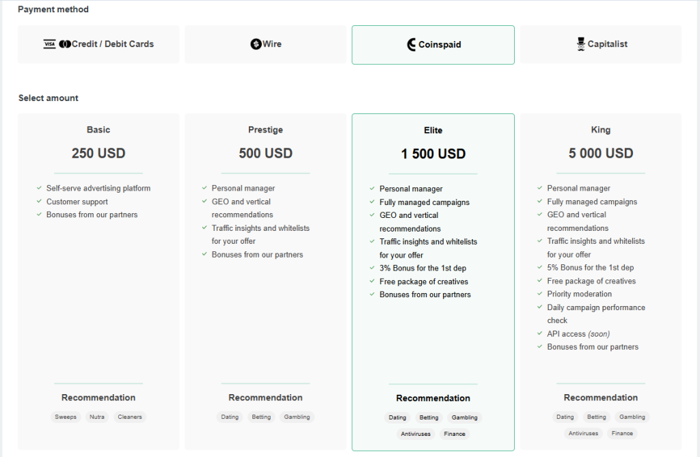700x457 pixels.
Task: Choose the Prestige 500 USD plan
Action: click(x=265, y=153)
